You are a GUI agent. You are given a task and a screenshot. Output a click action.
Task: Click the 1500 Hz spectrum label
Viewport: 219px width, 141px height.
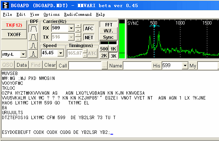point(207,23)
